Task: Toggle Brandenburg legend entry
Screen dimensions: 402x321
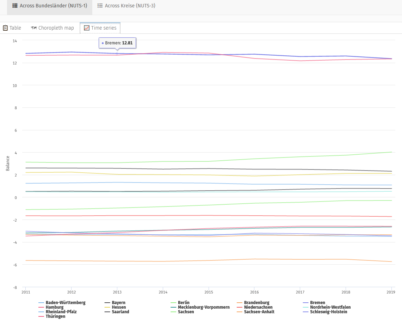Action: point(253,303)
